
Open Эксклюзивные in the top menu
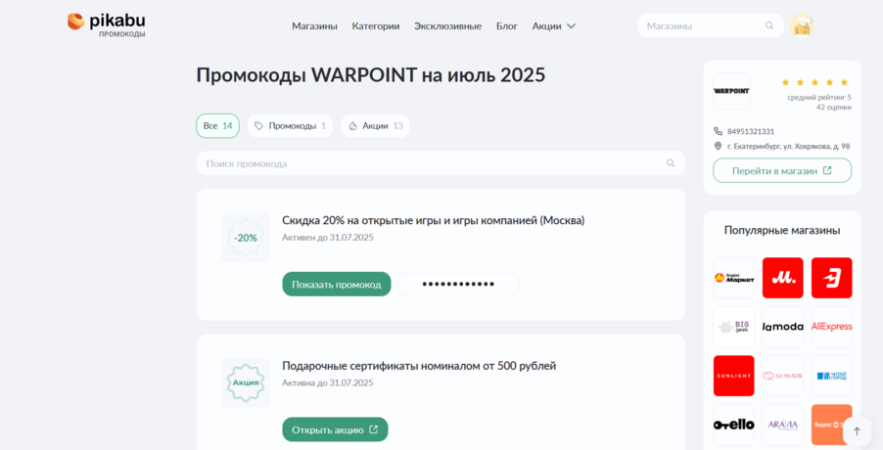click(x=447, y=25)
